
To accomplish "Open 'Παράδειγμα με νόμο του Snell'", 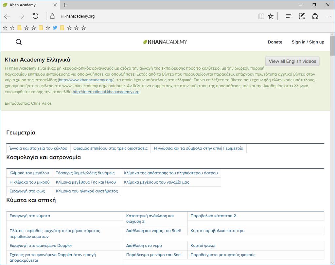I will [154, 255].
